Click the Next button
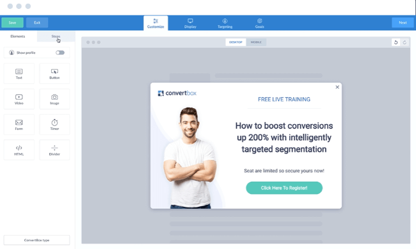This screenshot has height=249, width=416. pyautogui.click(x=403, y=22)
